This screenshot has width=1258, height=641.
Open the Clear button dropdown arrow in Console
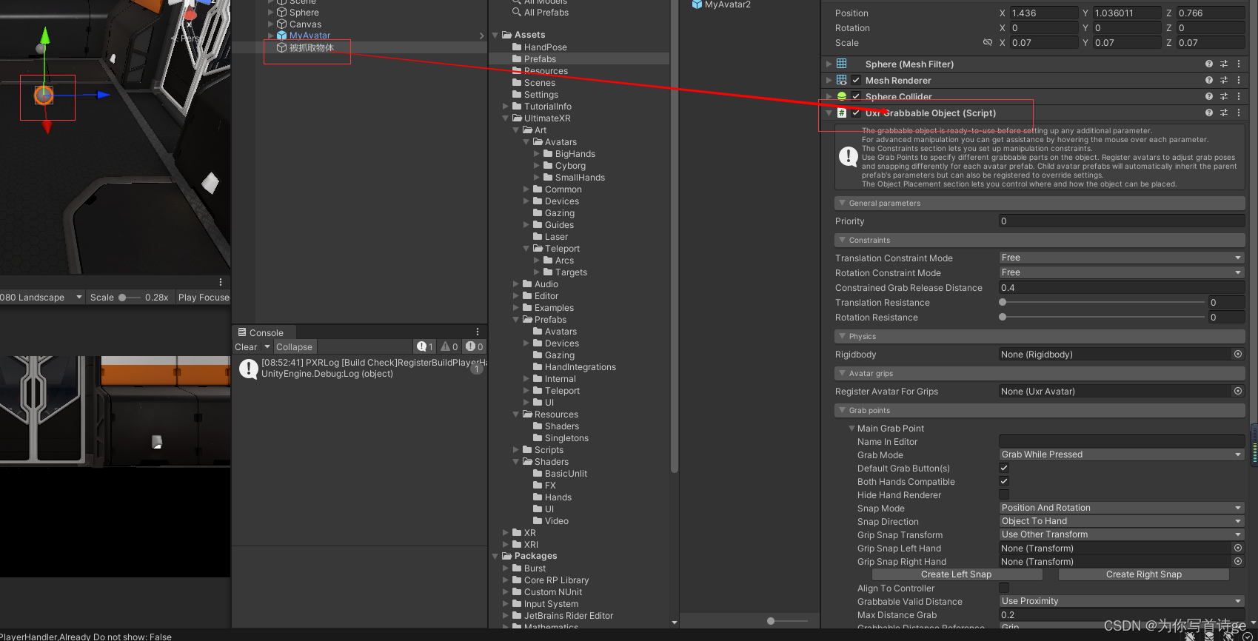point(267,347)
